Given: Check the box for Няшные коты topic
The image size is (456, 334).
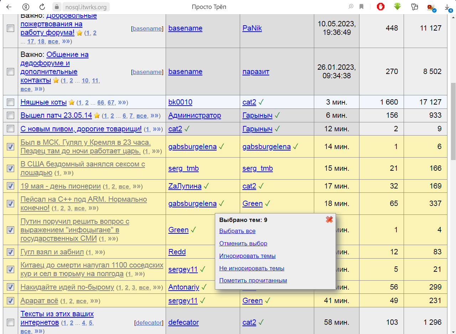Looking at the screenshot, I should (x=11, y=102).
